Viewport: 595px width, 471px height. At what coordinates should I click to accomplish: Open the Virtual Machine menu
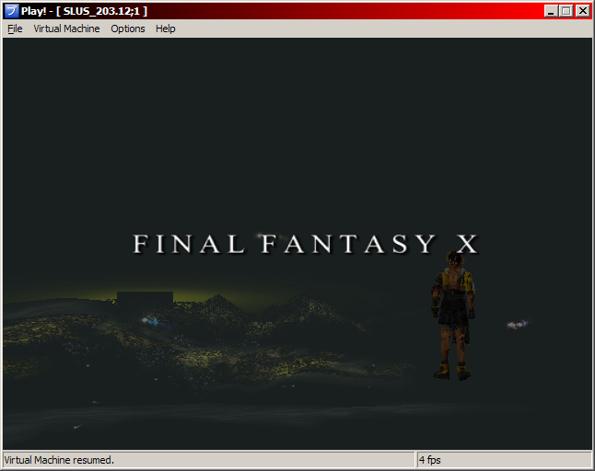tap(66, 29)
